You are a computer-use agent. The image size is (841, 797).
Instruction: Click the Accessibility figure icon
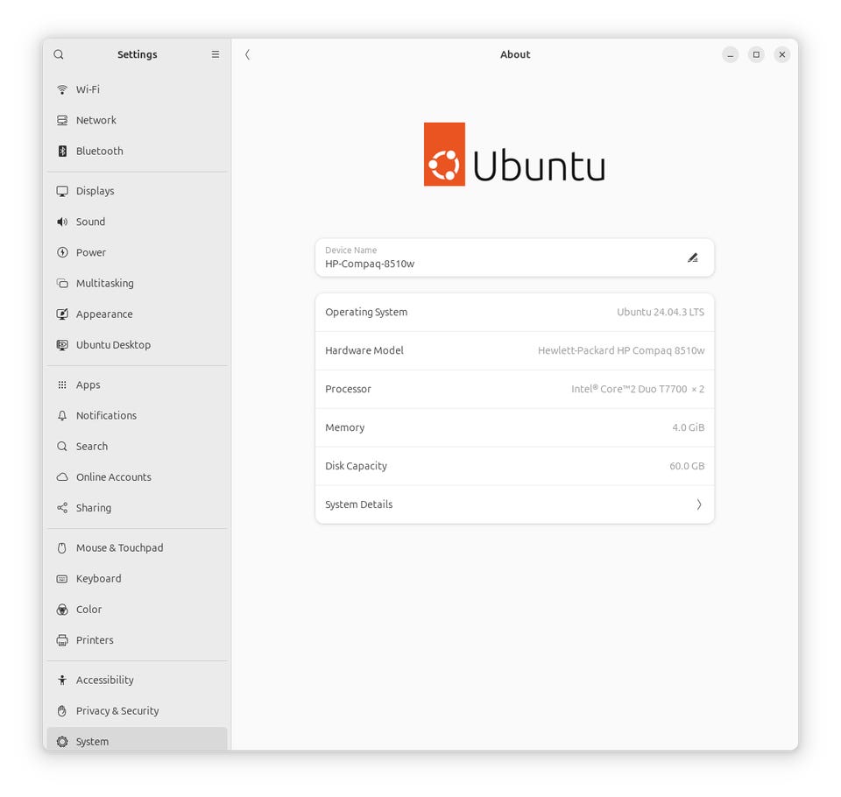62,681
